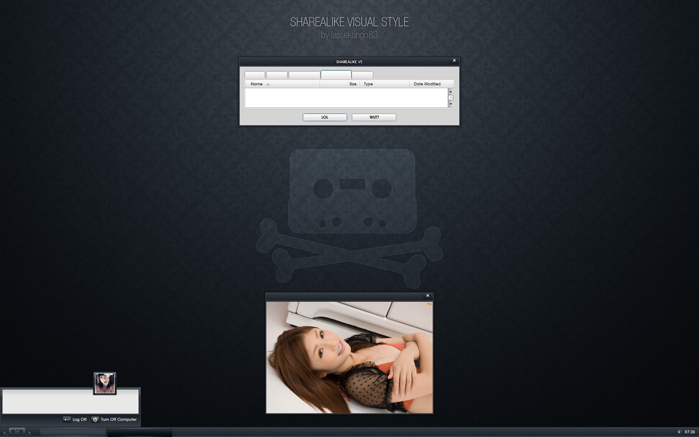699x437 pixels.
Task: Select the user avatar picture on start menu
Action: (105, 383)
